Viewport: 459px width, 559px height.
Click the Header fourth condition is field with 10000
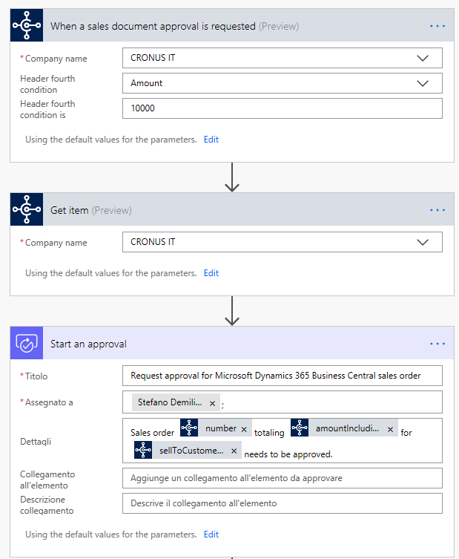click(283, 108)
